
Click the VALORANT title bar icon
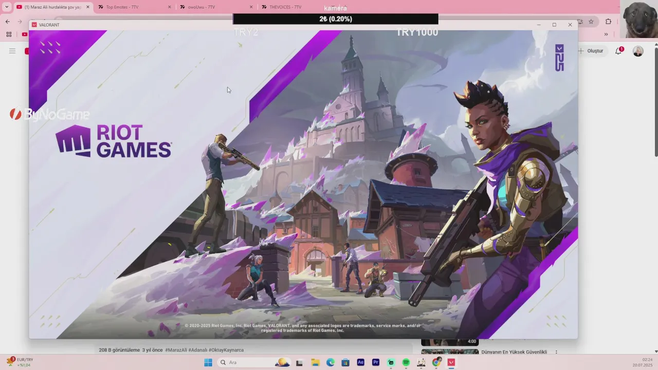point(34,25)
